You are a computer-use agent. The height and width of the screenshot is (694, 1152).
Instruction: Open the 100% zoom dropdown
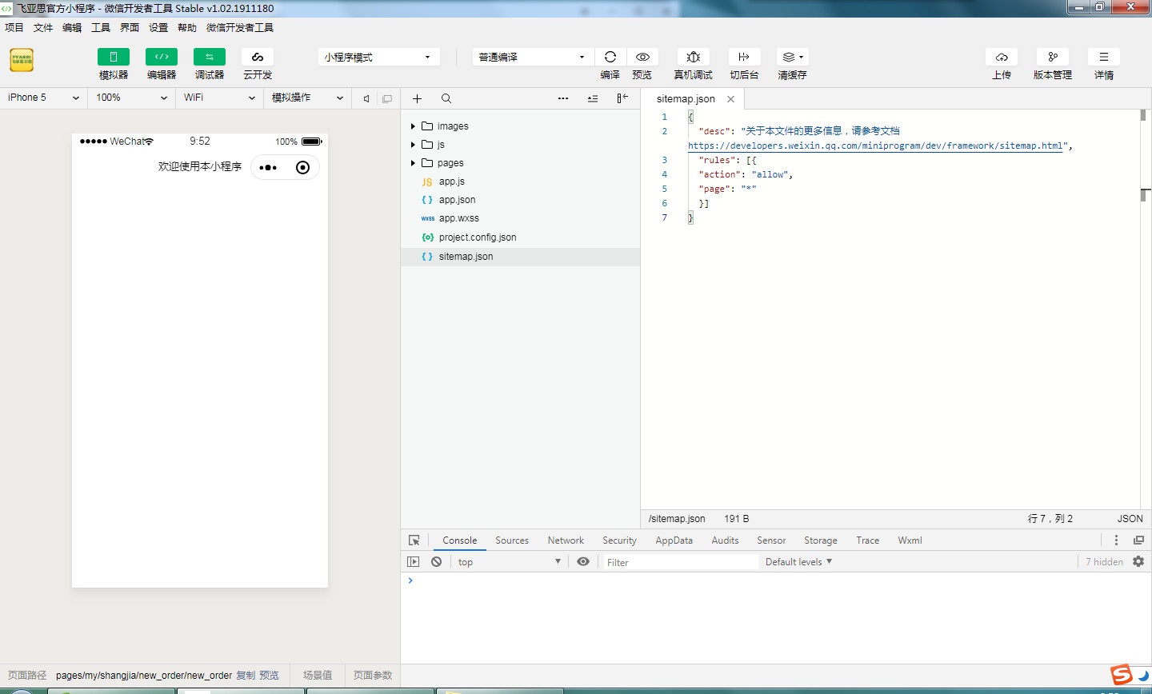click(x=131, y=98)
